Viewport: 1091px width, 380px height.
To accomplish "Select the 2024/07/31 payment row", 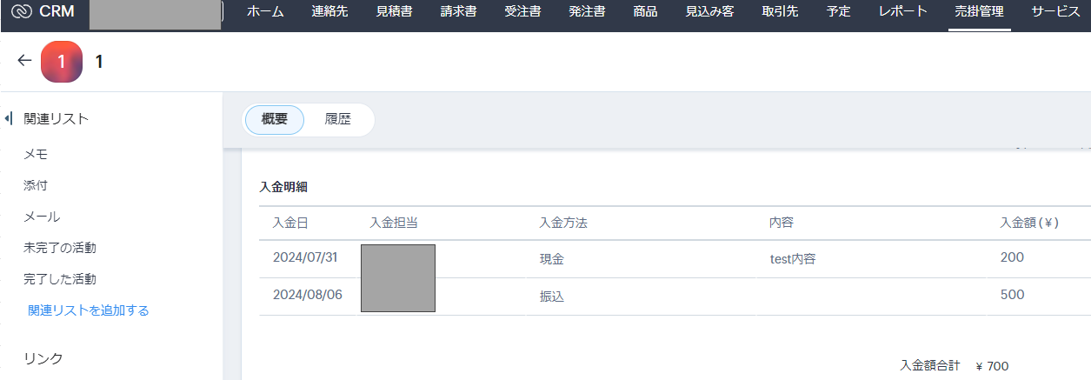I will pos(675,258).
